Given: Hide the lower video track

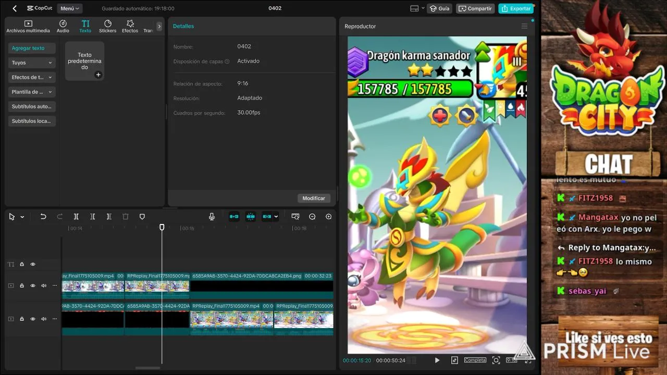Looking at the screenshot, I should (33, 319).
